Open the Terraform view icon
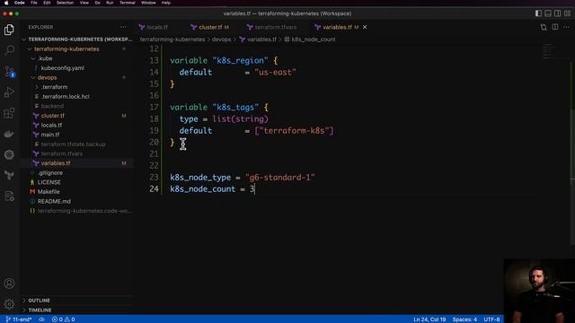 9,176
